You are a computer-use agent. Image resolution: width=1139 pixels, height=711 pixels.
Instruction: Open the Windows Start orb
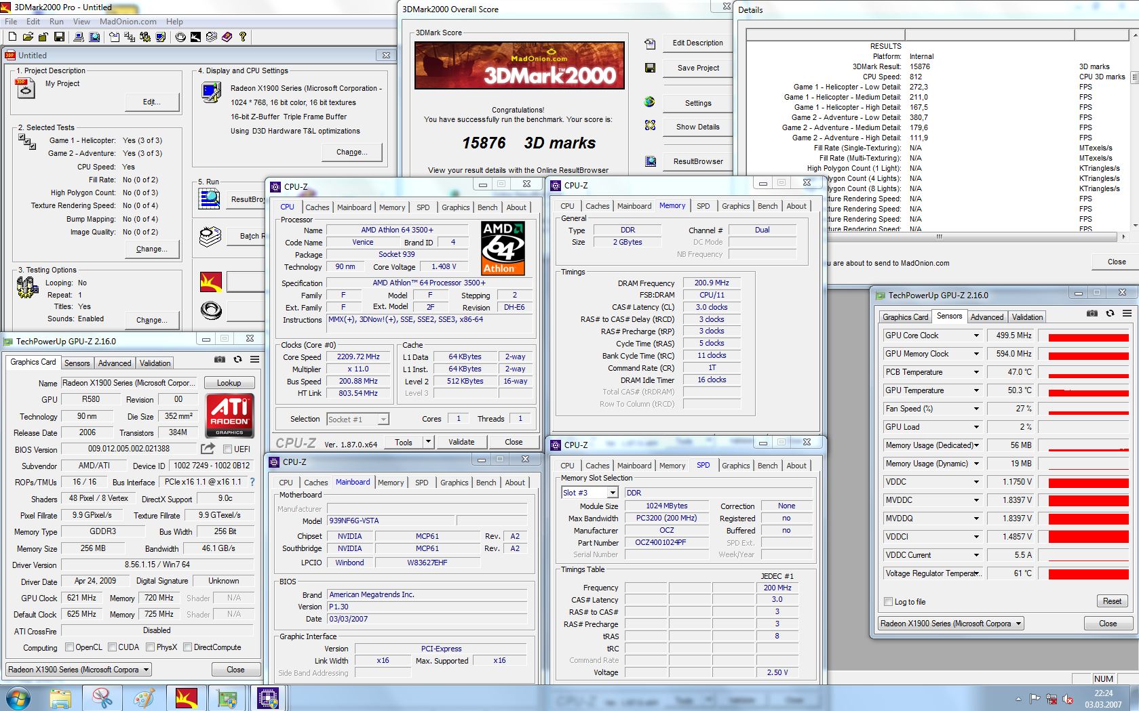[x=18, y=698]
